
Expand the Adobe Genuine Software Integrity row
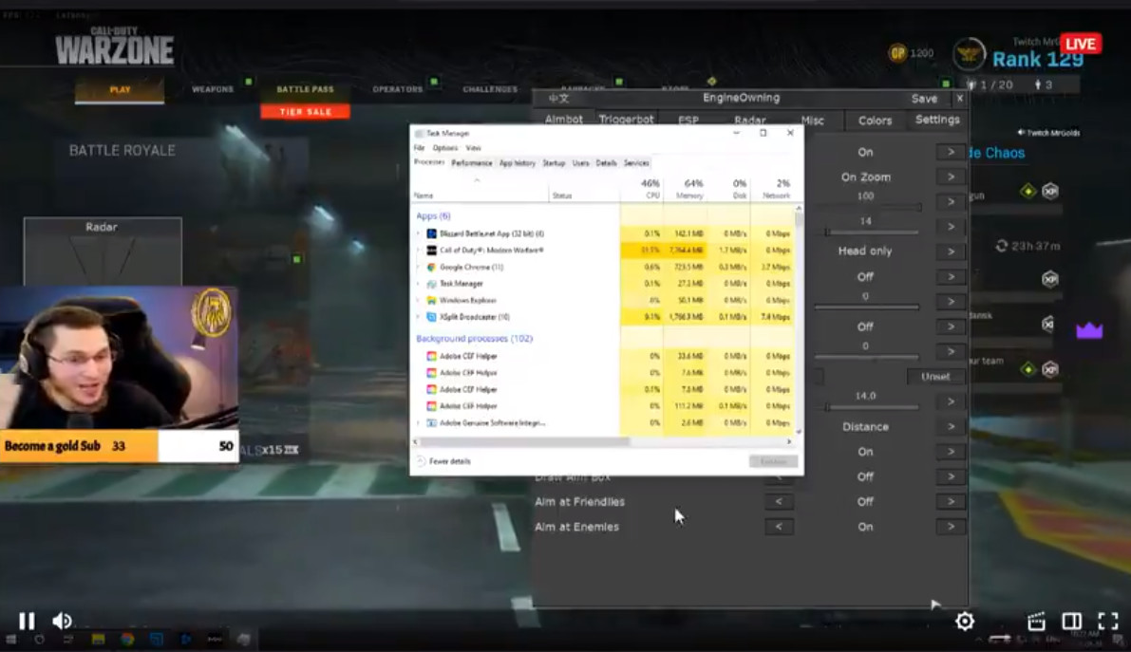pos(419,422)
